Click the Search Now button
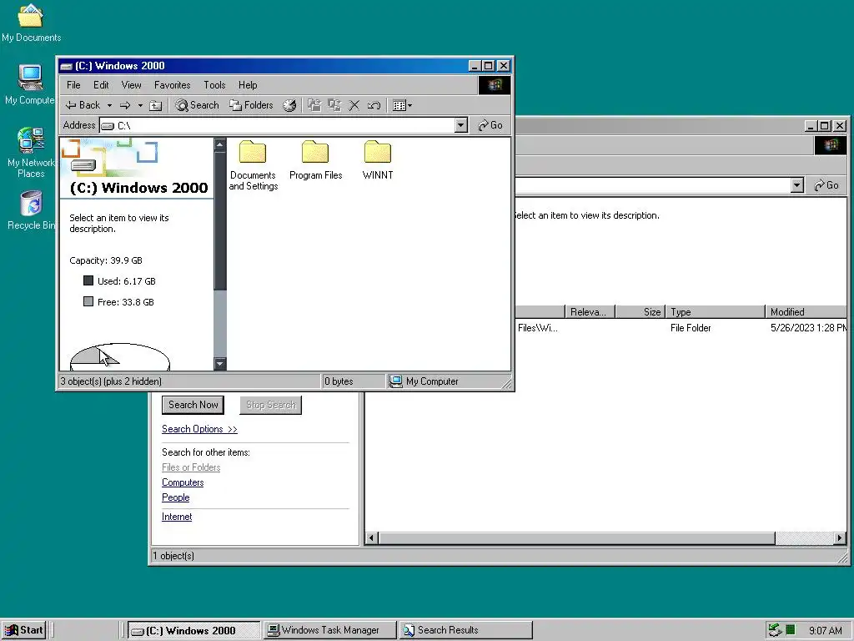 193,405
